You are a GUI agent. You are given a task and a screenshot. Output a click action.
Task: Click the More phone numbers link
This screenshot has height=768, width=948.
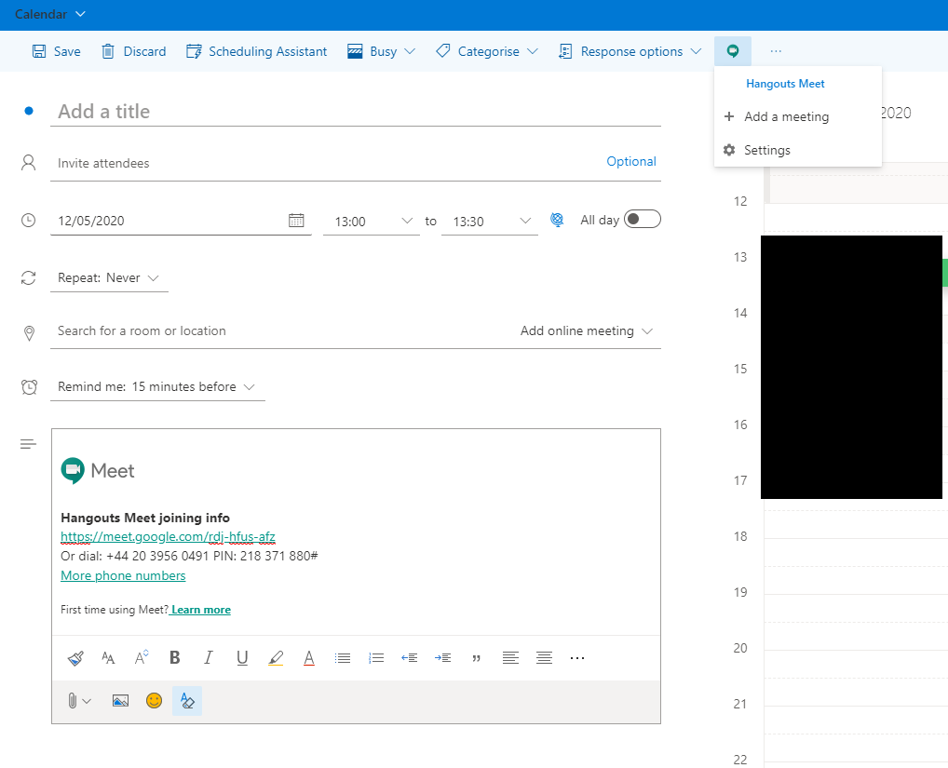123,576
